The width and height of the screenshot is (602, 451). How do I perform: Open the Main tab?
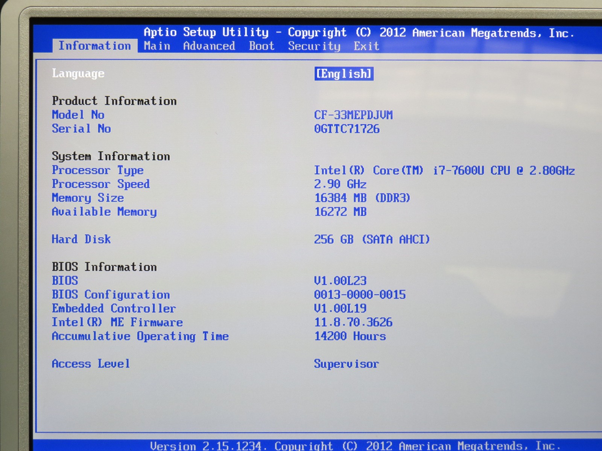coord(157,46)
